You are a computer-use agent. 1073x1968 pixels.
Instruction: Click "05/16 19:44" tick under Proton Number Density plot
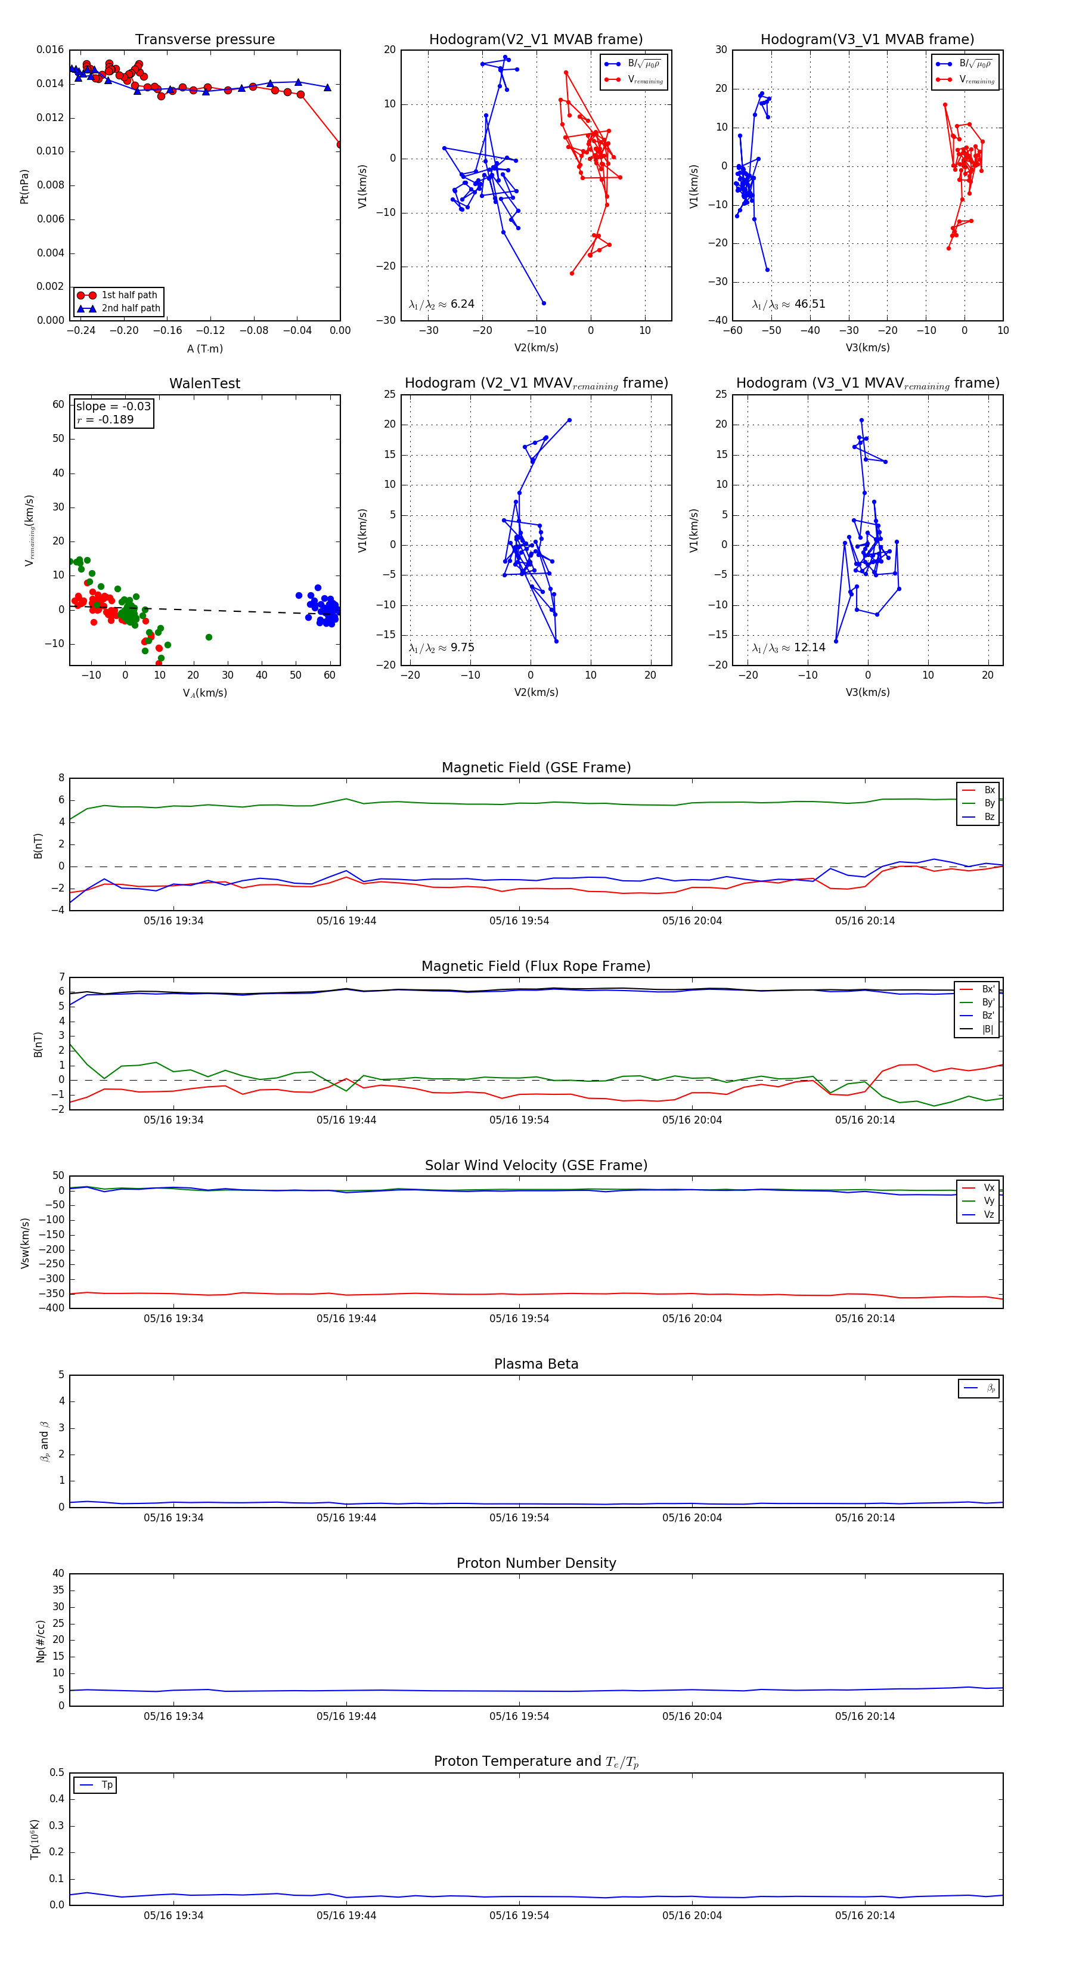click(347, 1717)
